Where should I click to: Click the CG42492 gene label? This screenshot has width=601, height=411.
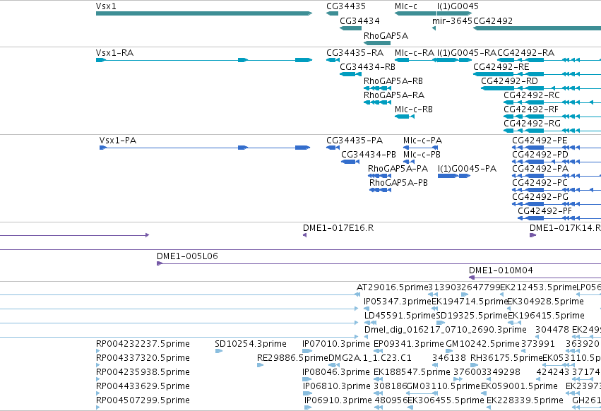point(493,20)
